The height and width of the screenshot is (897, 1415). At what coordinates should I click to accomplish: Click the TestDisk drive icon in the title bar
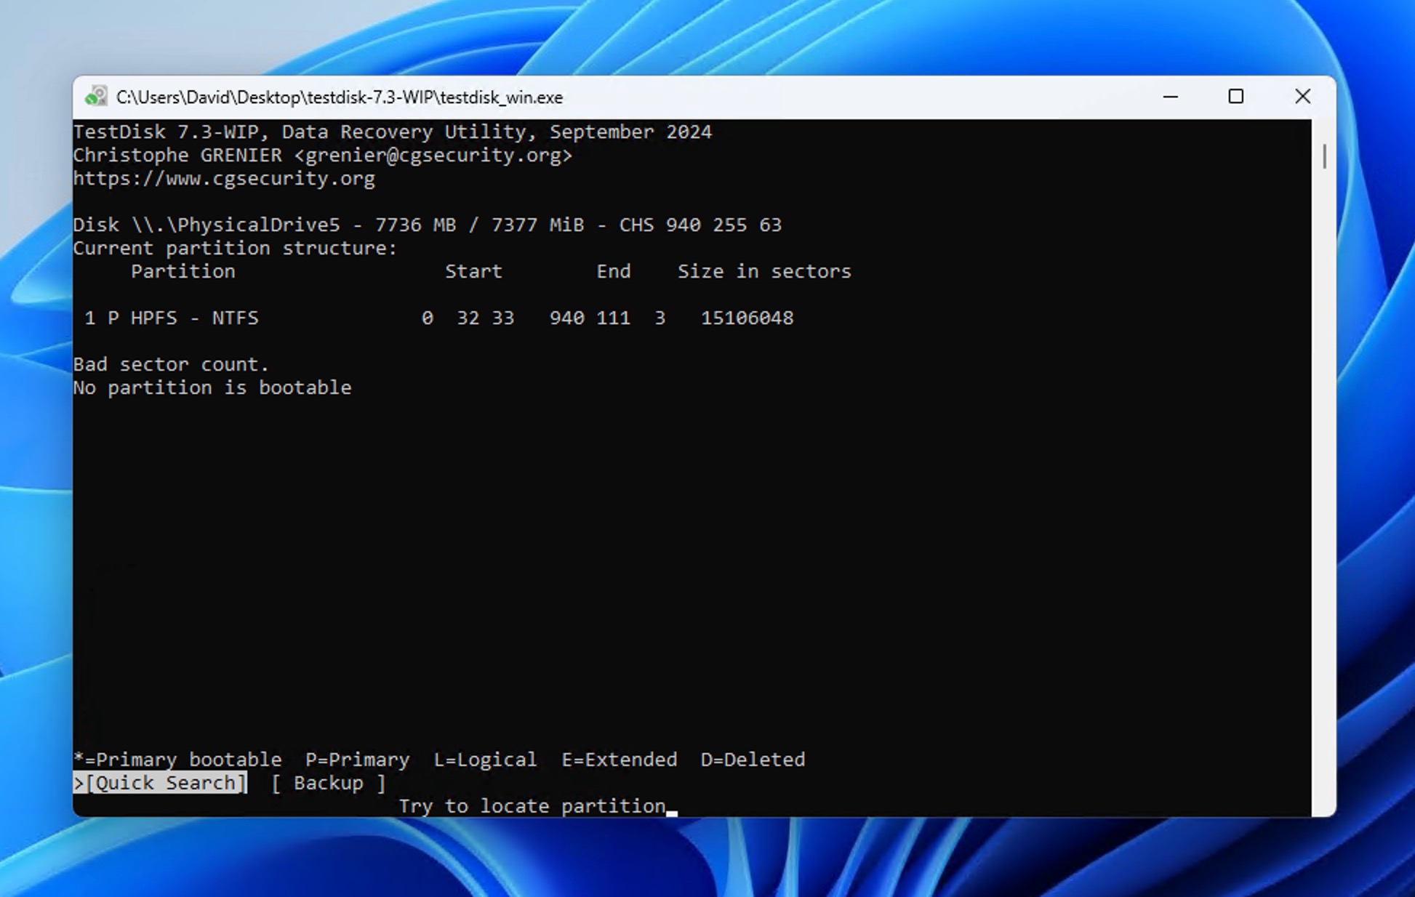pos(94,96)
